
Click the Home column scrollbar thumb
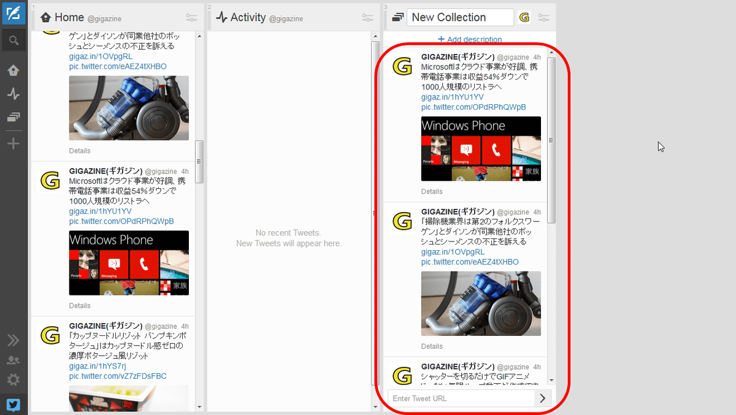[x=199, y=162]
